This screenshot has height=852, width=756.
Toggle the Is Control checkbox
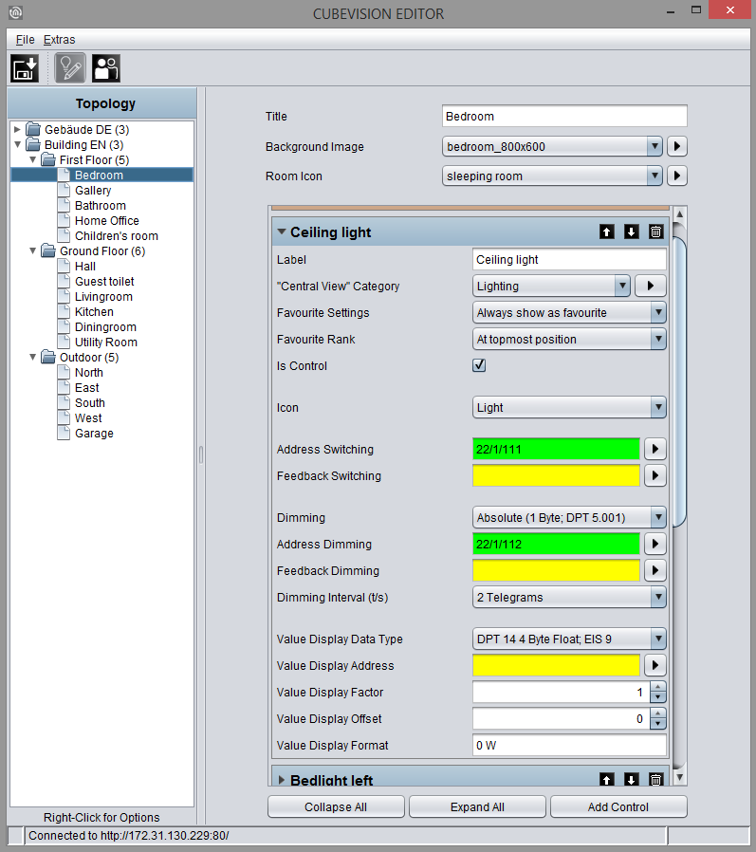(479, 365)
